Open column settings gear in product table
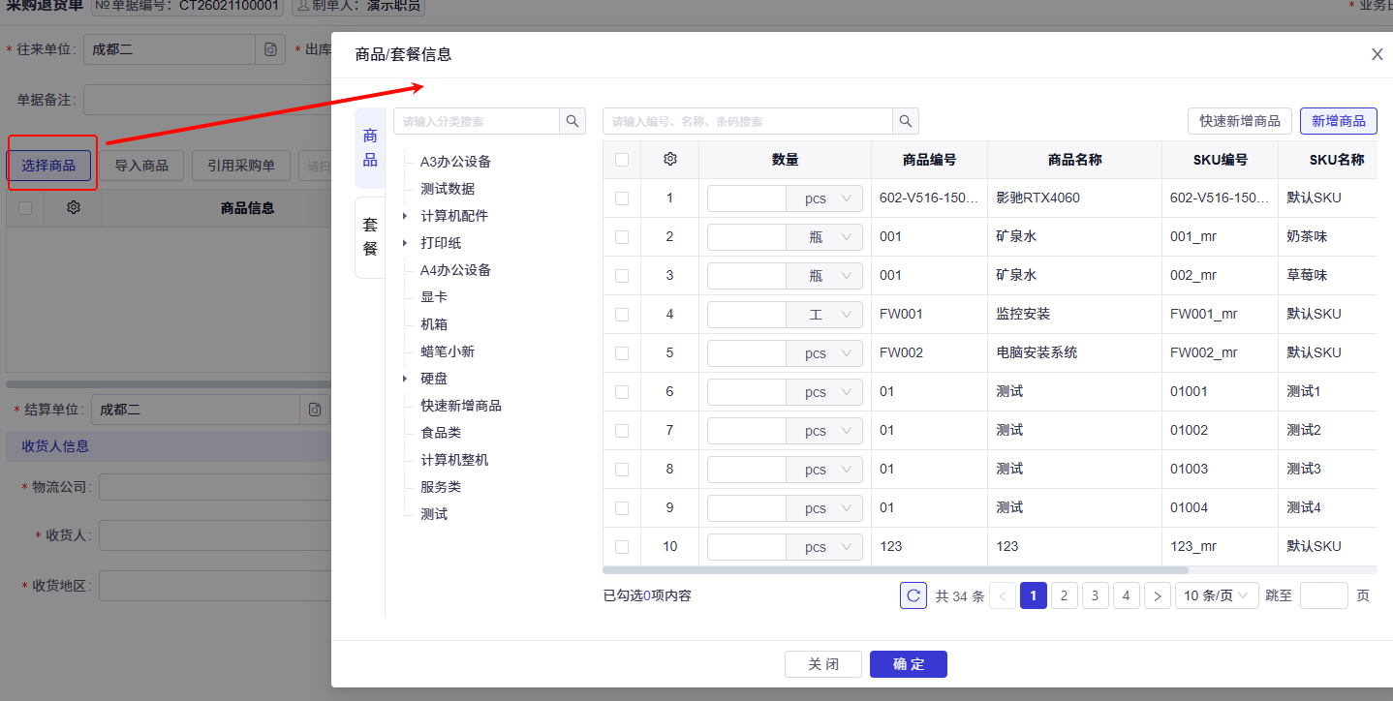 [x=669, y=160]
